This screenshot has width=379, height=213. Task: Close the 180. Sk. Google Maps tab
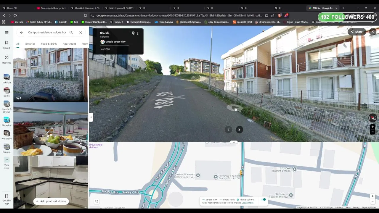336,8
